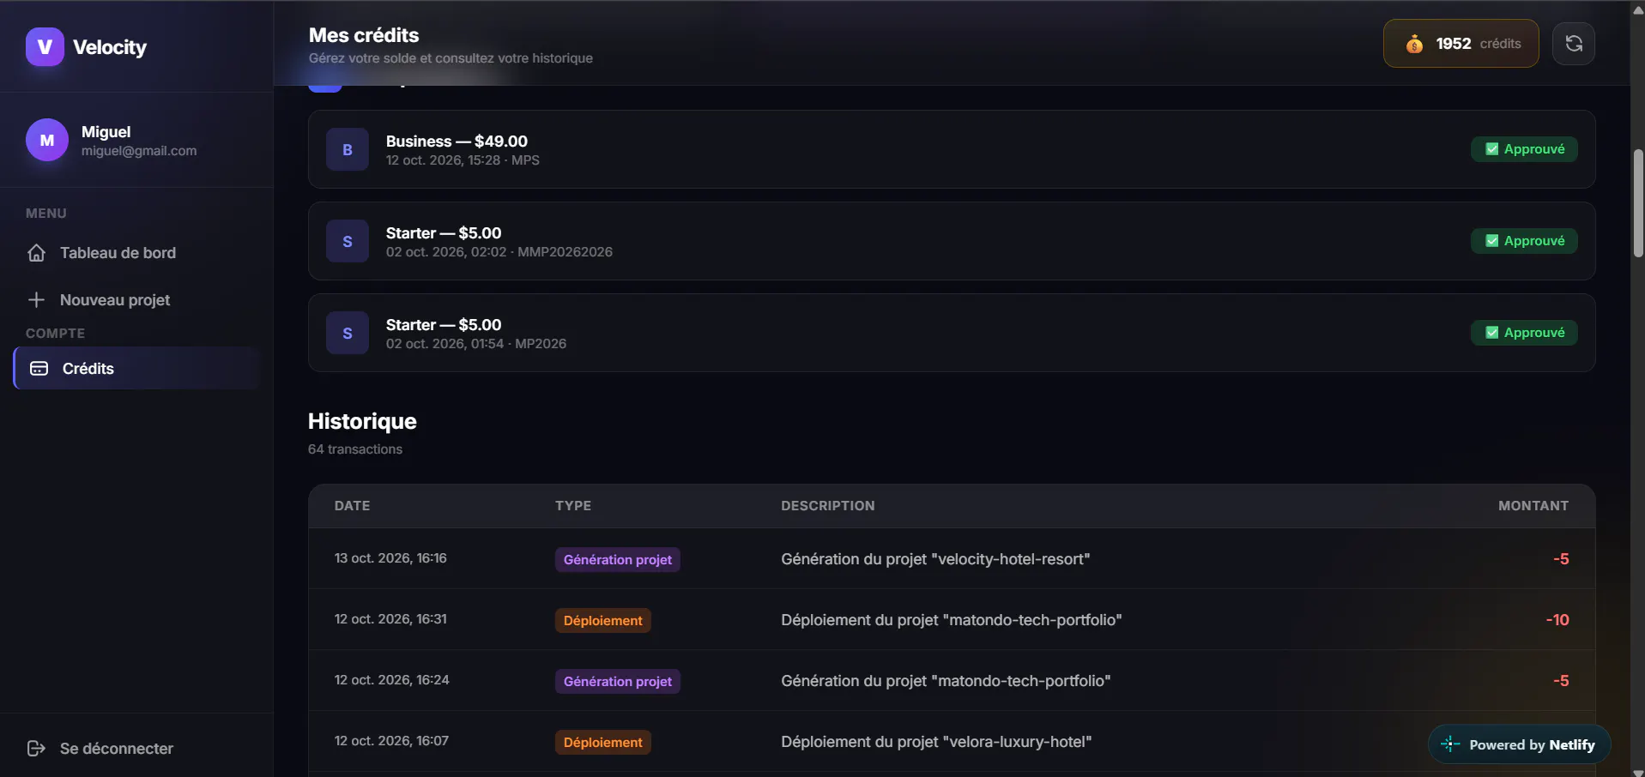The image size is (1645, 777).
Task: Click the miguel@gmail.com email text
Action: tap(139, 151)
